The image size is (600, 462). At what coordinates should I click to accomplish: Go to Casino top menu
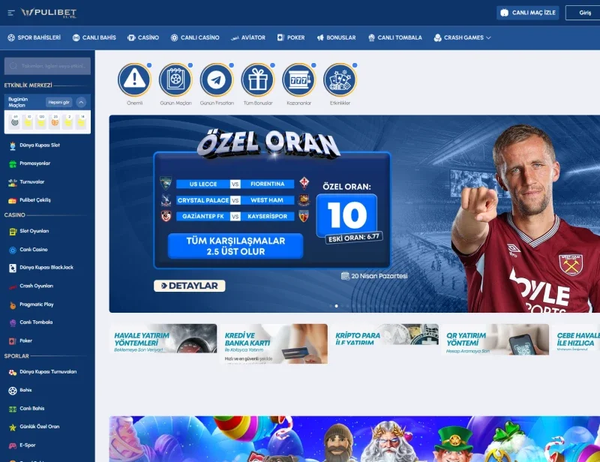pos(143,37)
